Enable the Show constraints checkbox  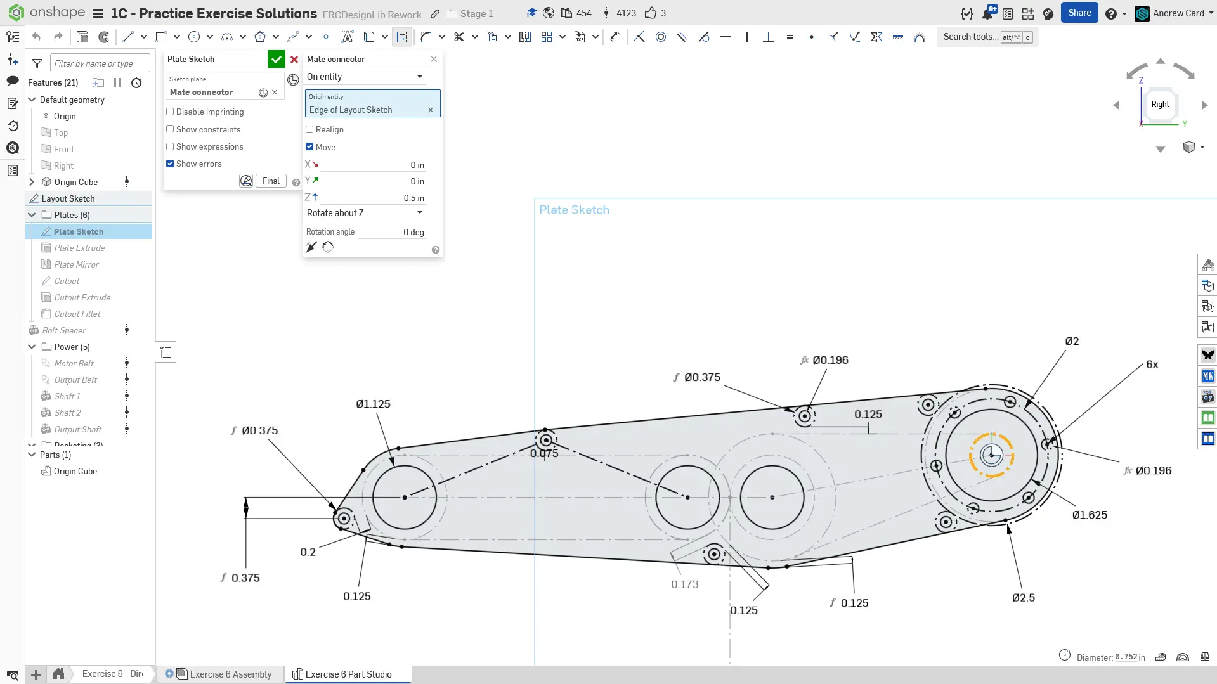[170, 129]
